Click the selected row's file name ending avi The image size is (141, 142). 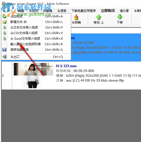(x=73, y=38)
